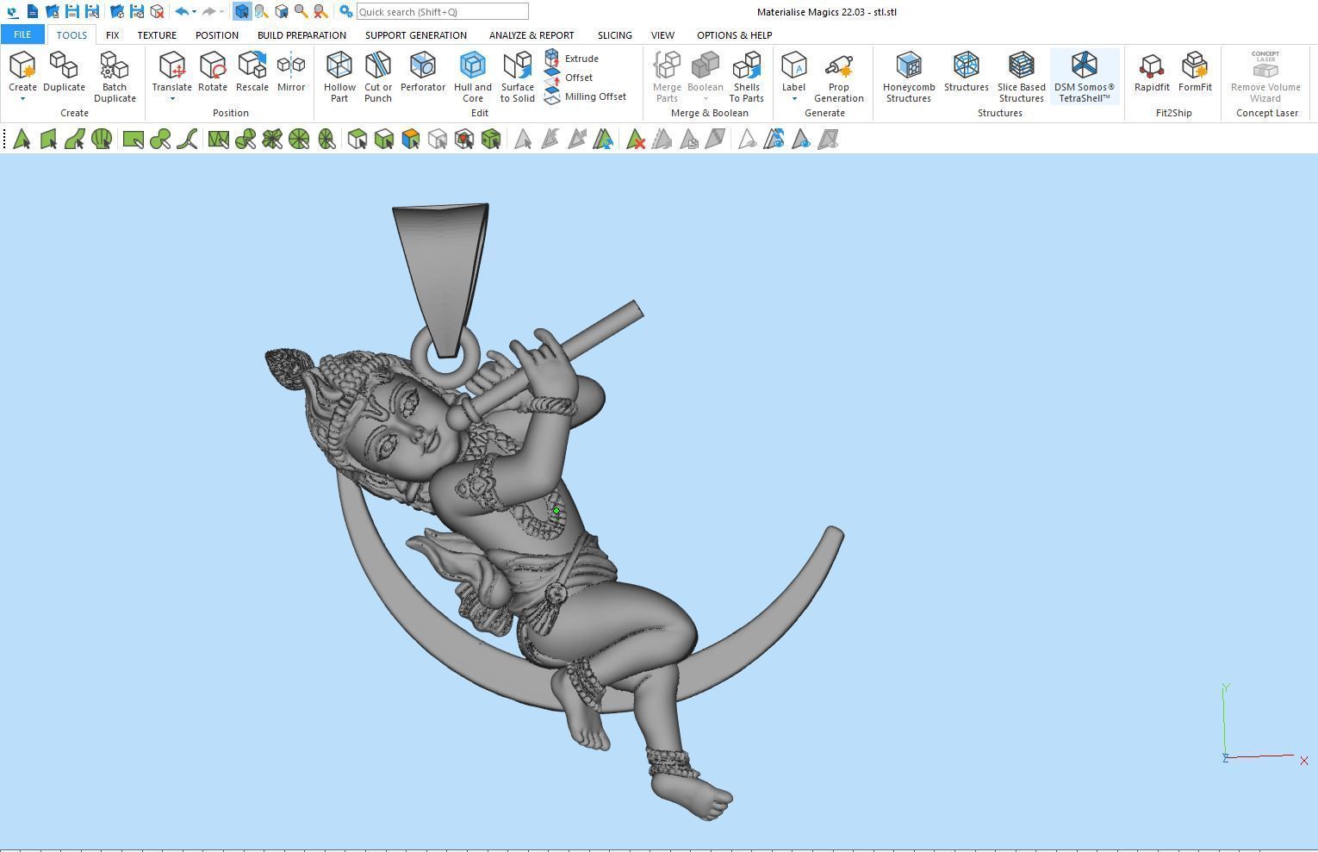Toggle the green star brush marking tool
The height and width of the screenshot is (852, 1318).
(272, 140)
